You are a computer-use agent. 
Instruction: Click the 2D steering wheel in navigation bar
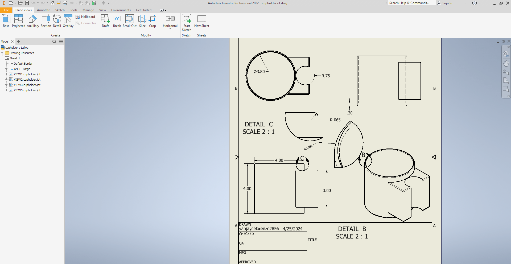point(506,54)
